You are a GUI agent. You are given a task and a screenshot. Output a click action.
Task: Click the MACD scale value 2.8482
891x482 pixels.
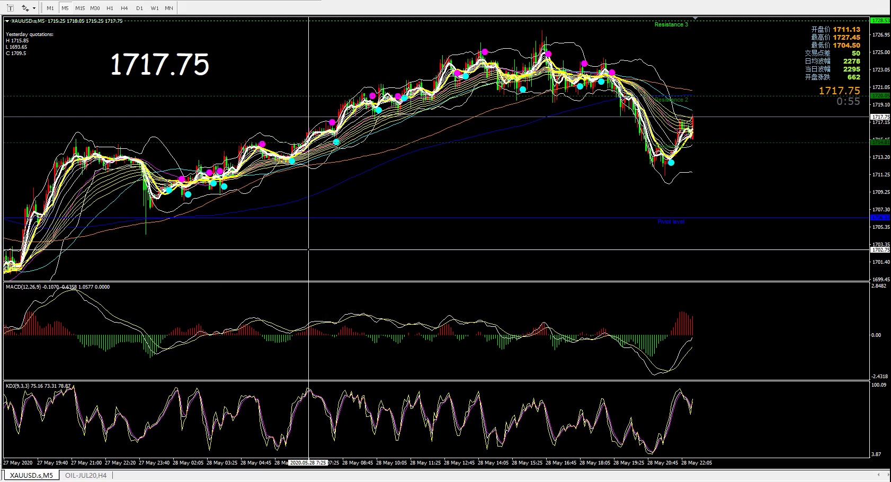pyautogui.click(x=879, y=286)
